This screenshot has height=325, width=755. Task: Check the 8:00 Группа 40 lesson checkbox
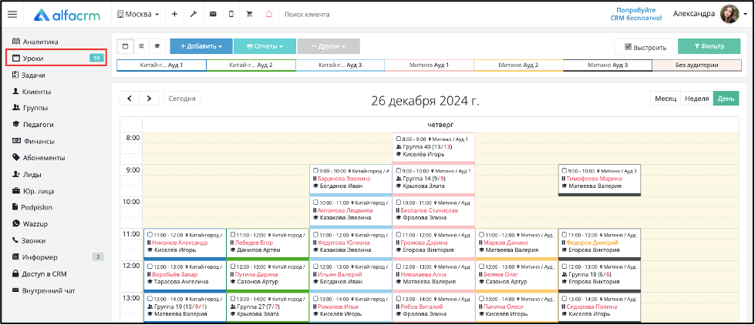click(399, 139)
